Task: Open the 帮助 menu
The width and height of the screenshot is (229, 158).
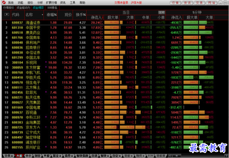Action: [x=82, y=3]
